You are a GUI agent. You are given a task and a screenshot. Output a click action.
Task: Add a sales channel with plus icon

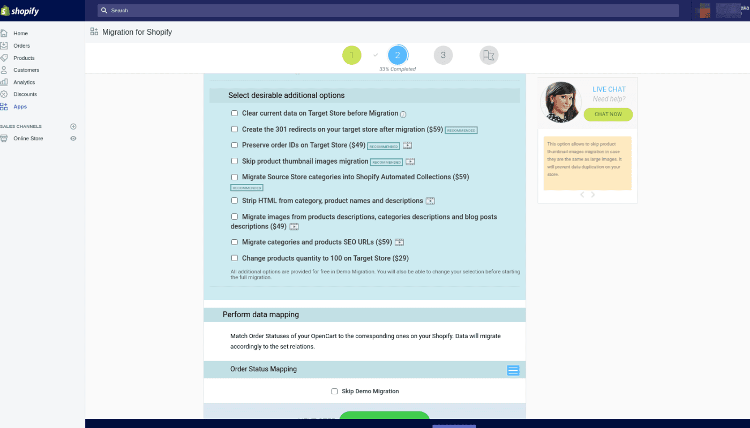coord(73,126)
